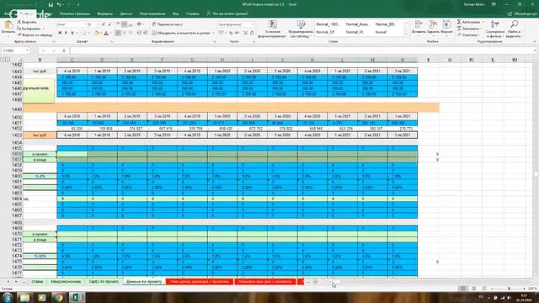Activate Format Painter (Формат по образцу)
539x303 pixels.
pos(35,35)
